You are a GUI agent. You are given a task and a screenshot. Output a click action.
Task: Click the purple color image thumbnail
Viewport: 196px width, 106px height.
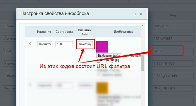coord(102,47)
